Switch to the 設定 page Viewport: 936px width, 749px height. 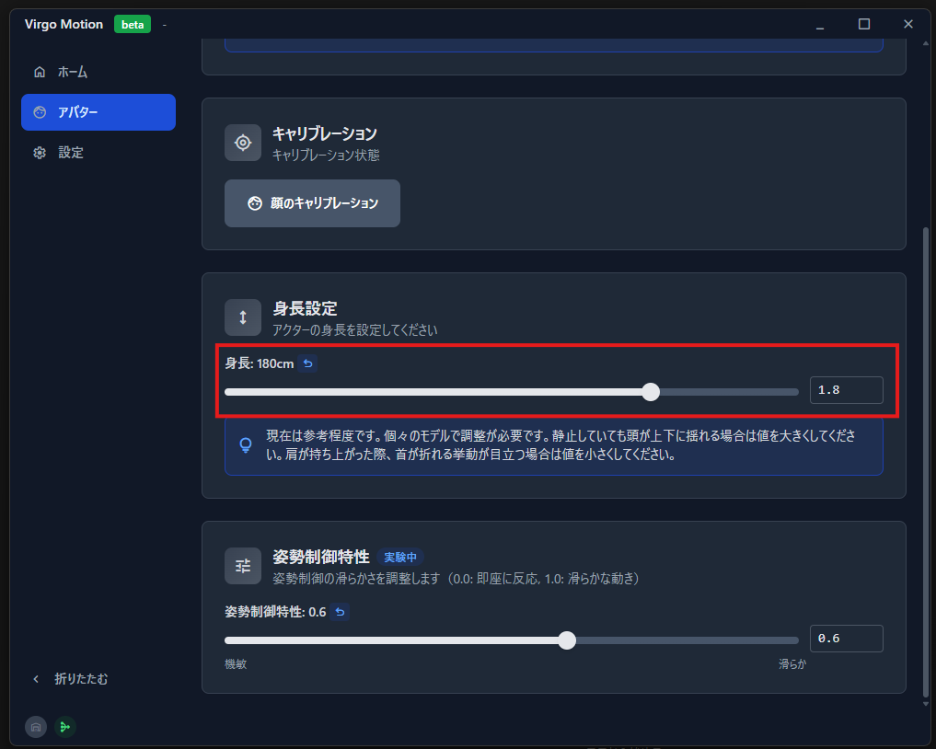pos(69,152)
